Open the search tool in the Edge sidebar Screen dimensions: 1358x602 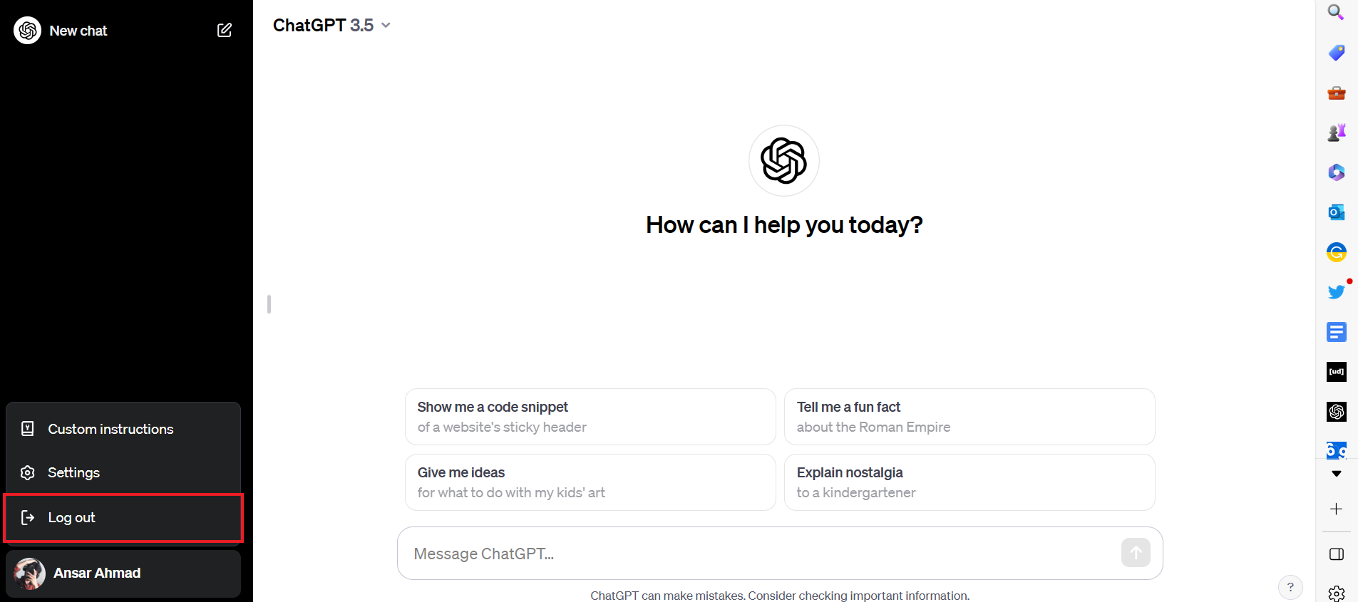tap(1337, 12)
